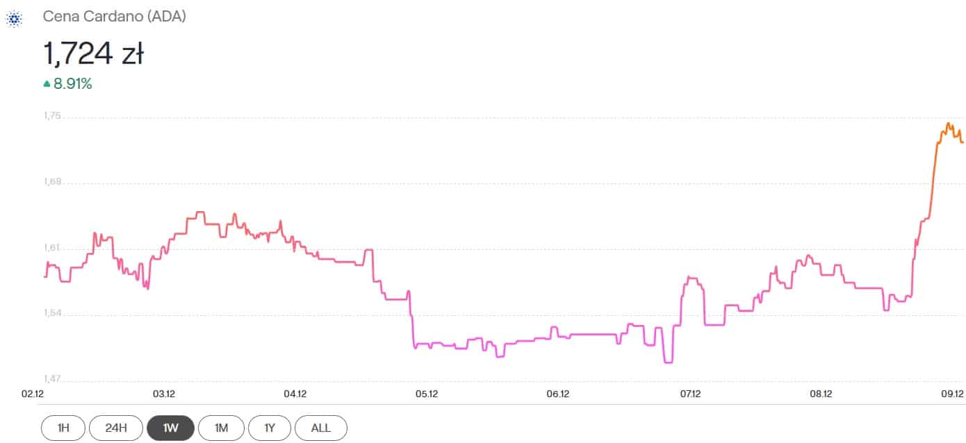The image size is (966, 443).
Task: Click the 05.12 date axis marker
Action: coord(427,394)
